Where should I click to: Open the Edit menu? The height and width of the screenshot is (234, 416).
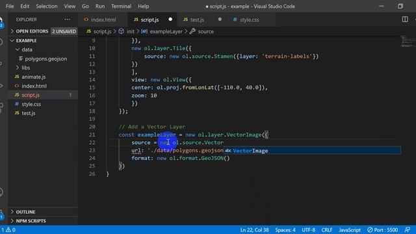click(25, 6)
